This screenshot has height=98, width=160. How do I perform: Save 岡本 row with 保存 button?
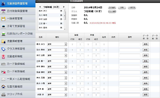click(146, 89)
